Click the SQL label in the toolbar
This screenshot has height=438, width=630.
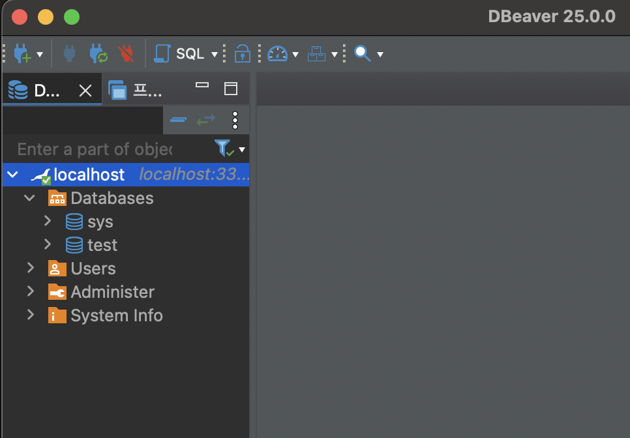pyautogui.click(x=190, y=53)
